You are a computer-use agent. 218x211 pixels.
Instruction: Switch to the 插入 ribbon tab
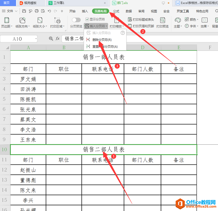(85, 11)
